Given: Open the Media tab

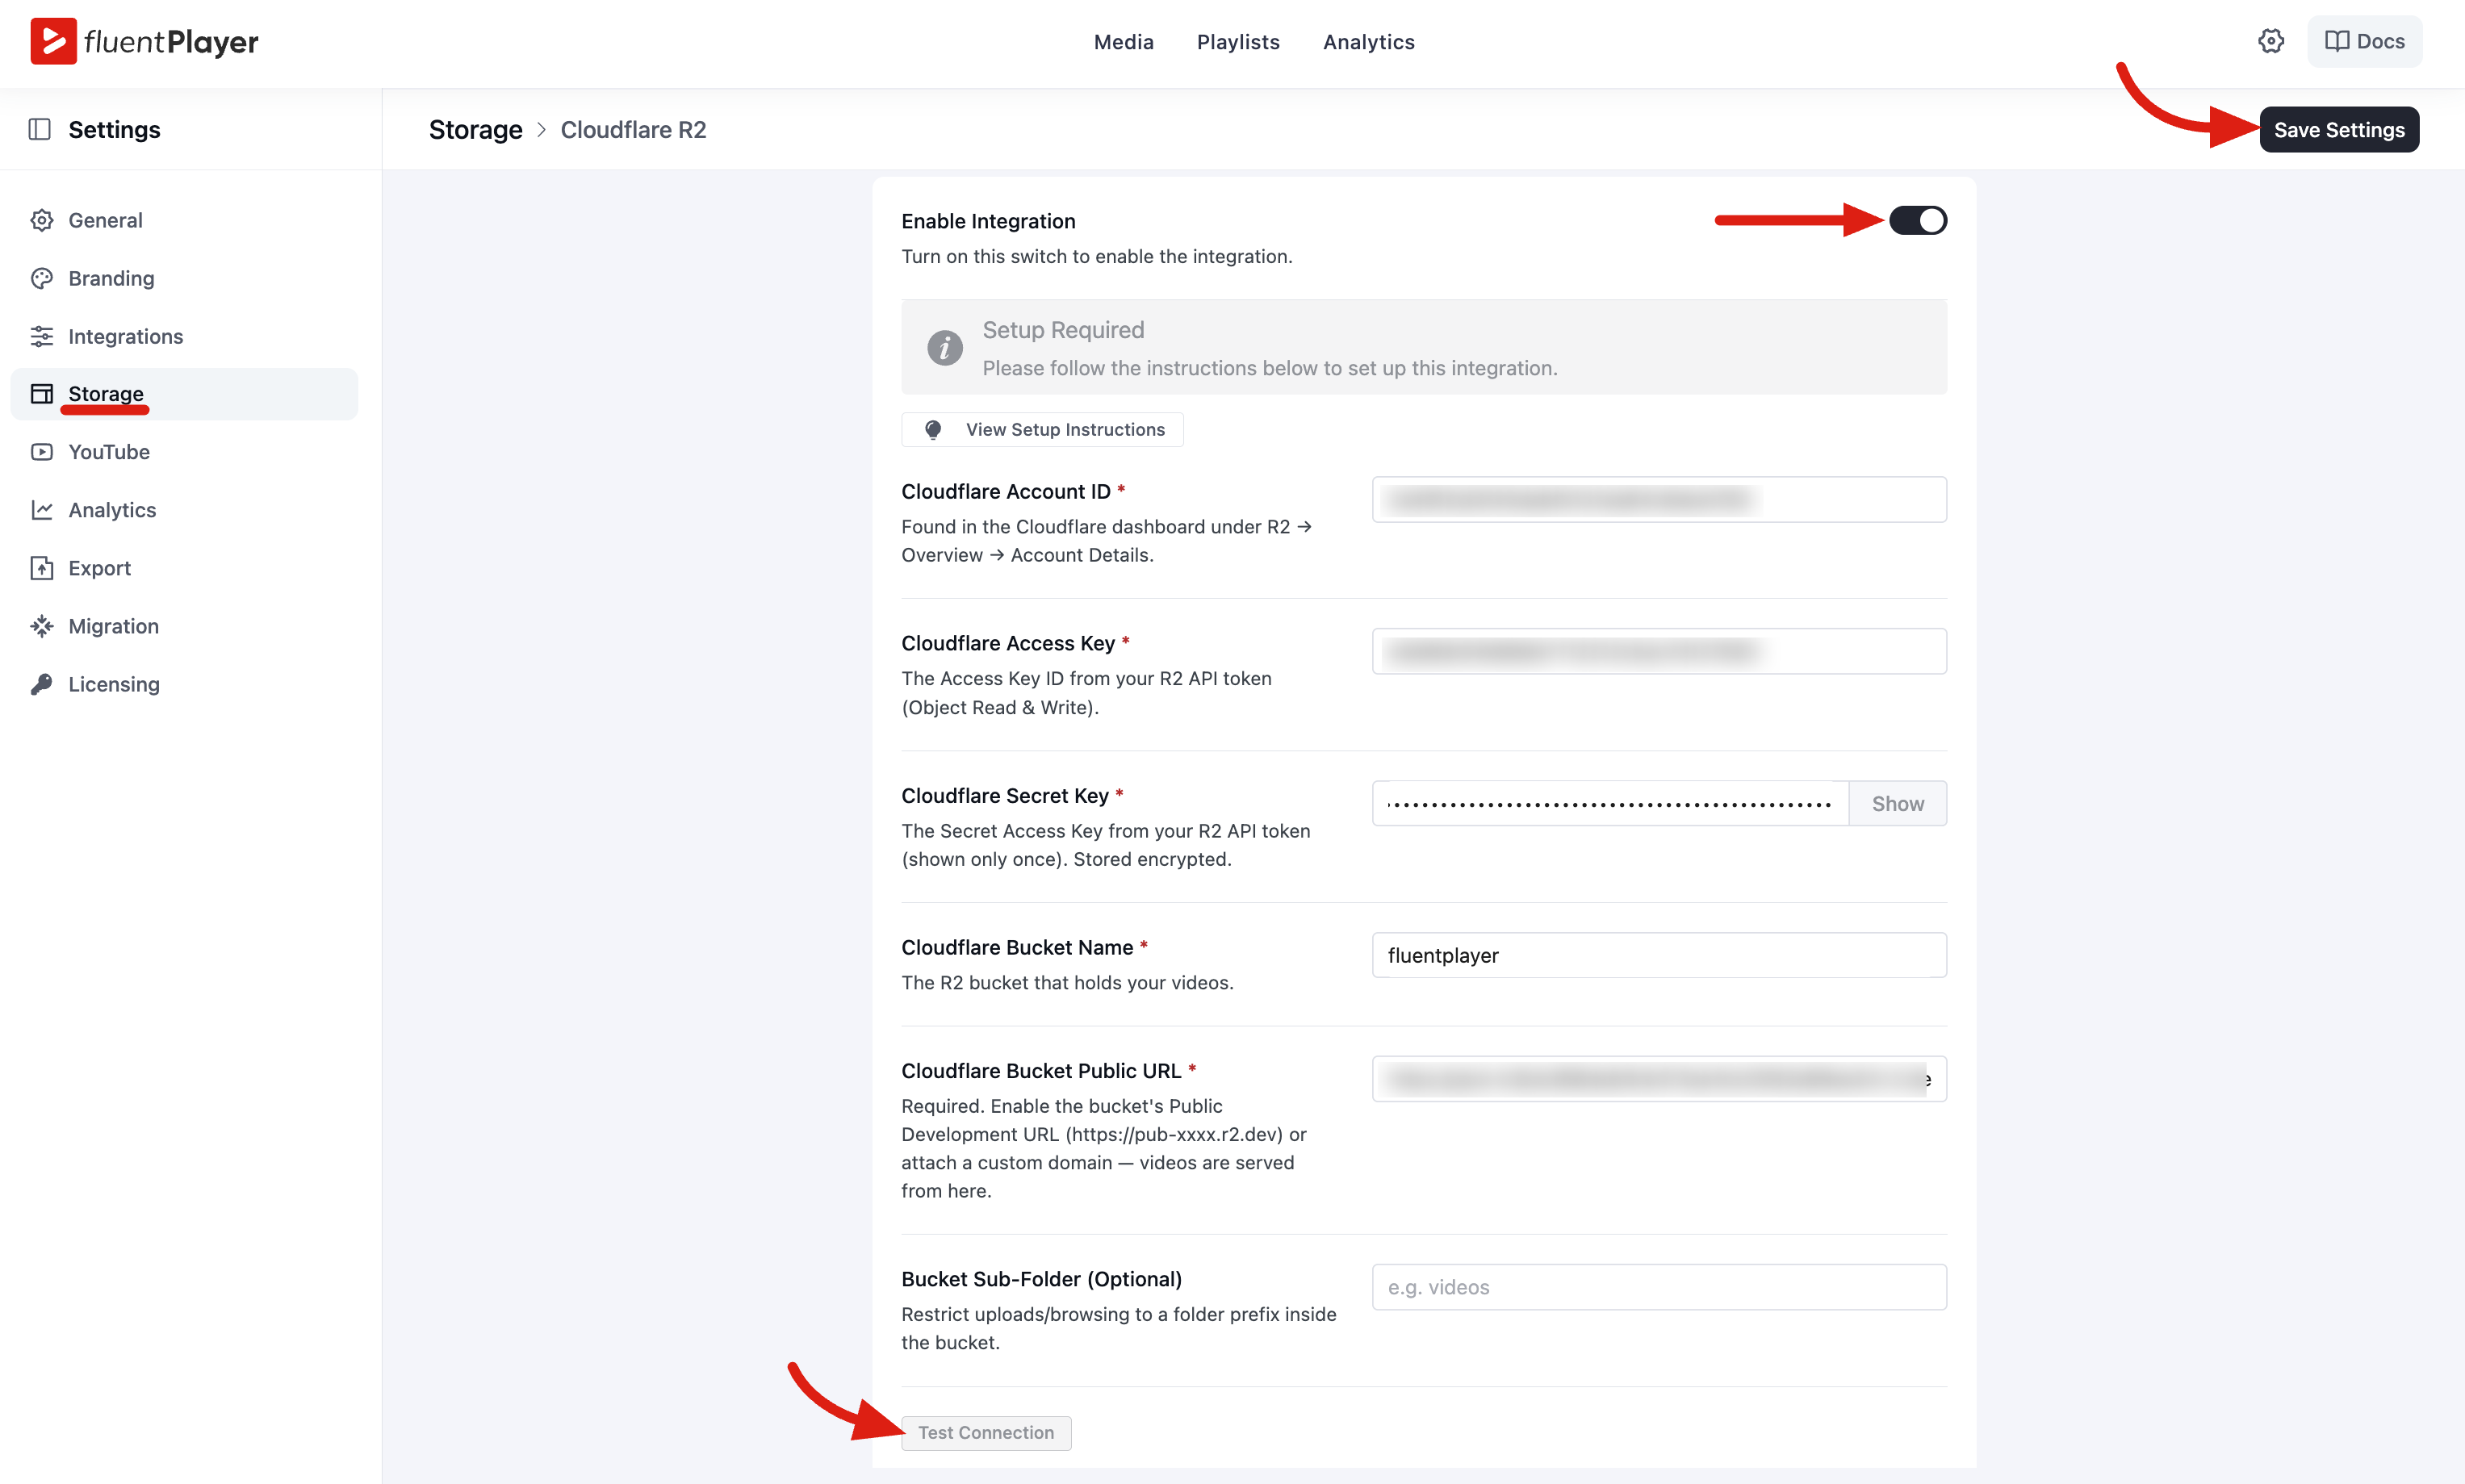Looking at the screenshot, I should click(x=1123, y=42).
